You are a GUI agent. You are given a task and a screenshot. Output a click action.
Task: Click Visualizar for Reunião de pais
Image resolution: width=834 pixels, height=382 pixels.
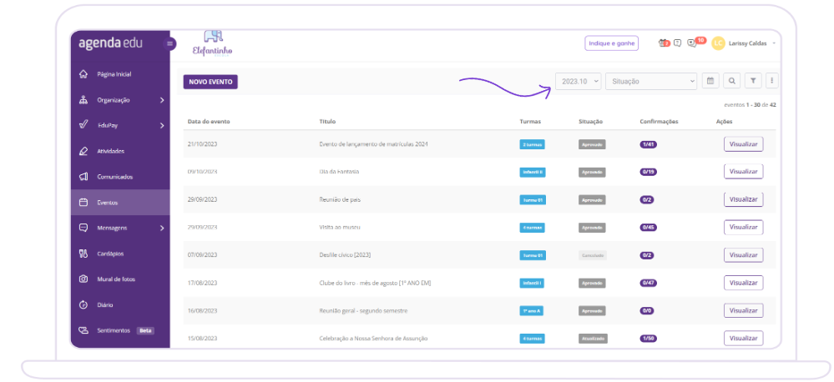click(x=743, y=199)
